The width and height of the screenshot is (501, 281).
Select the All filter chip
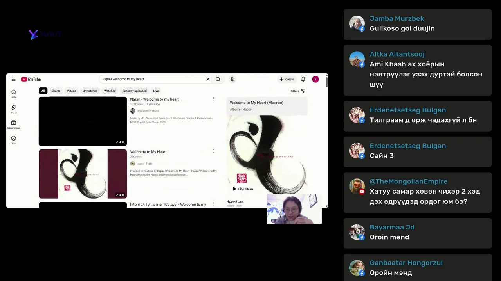(43, 91)
